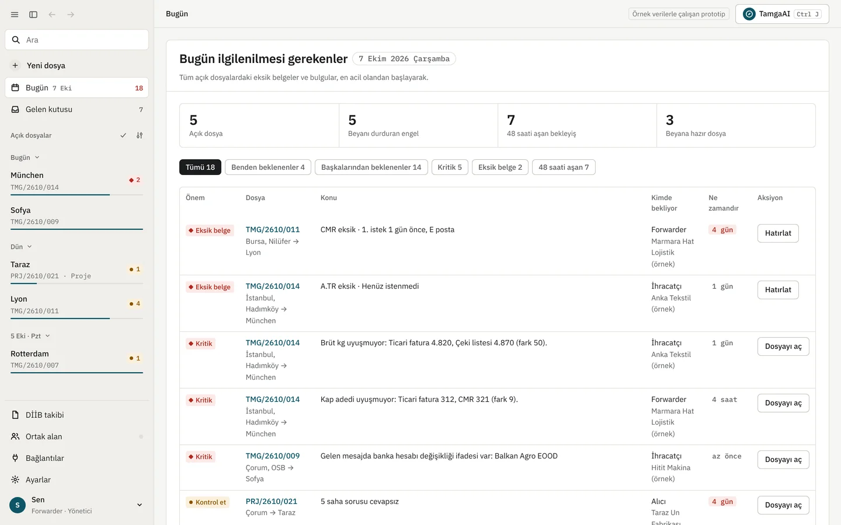Screen dimensions: 841x525
Task: Click the inbox icon for Gelen kutusu
Action: (15, 109)
